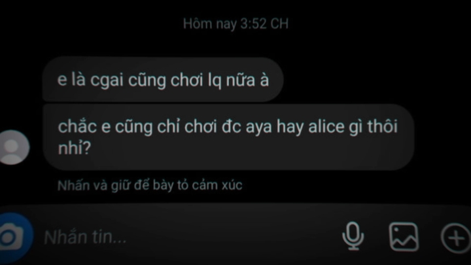This screenshot has height=265, width=471.
Task: Click the "Nhấn và giữ để bày tỏ cảm xúc" hint
Action: [150, 185]
